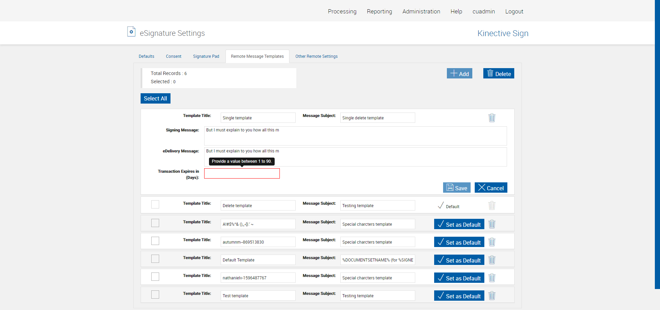Image resolution: width=660 pixels, height=310 pixels.
Task: Click the eSignature Settings page icon
Action: click(131, 32)
